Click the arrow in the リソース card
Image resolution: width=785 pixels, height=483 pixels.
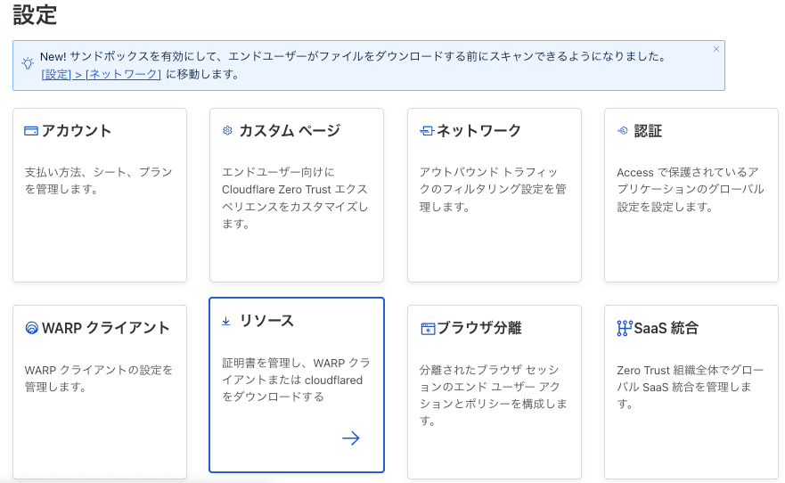(351, 438)
